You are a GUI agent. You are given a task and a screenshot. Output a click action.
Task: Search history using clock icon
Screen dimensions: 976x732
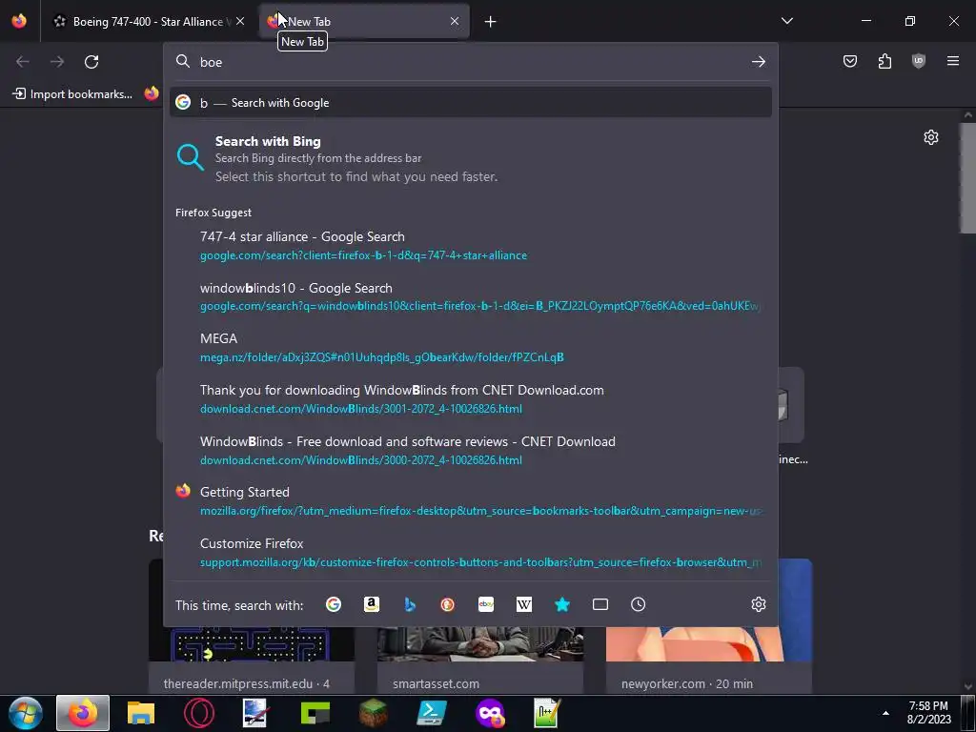(x=638, y=604)
